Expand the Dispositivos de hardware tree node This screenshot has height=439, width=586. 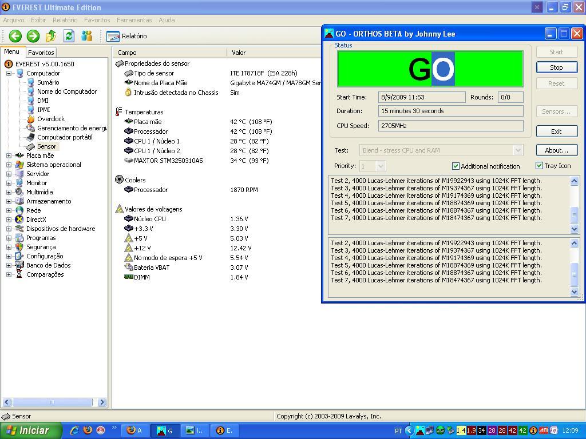tap(9, 229)
